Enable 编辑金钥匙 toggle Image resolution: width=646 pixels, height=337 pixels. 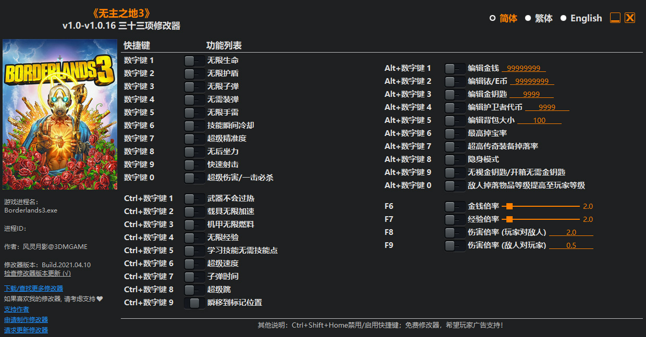(455, 95)
